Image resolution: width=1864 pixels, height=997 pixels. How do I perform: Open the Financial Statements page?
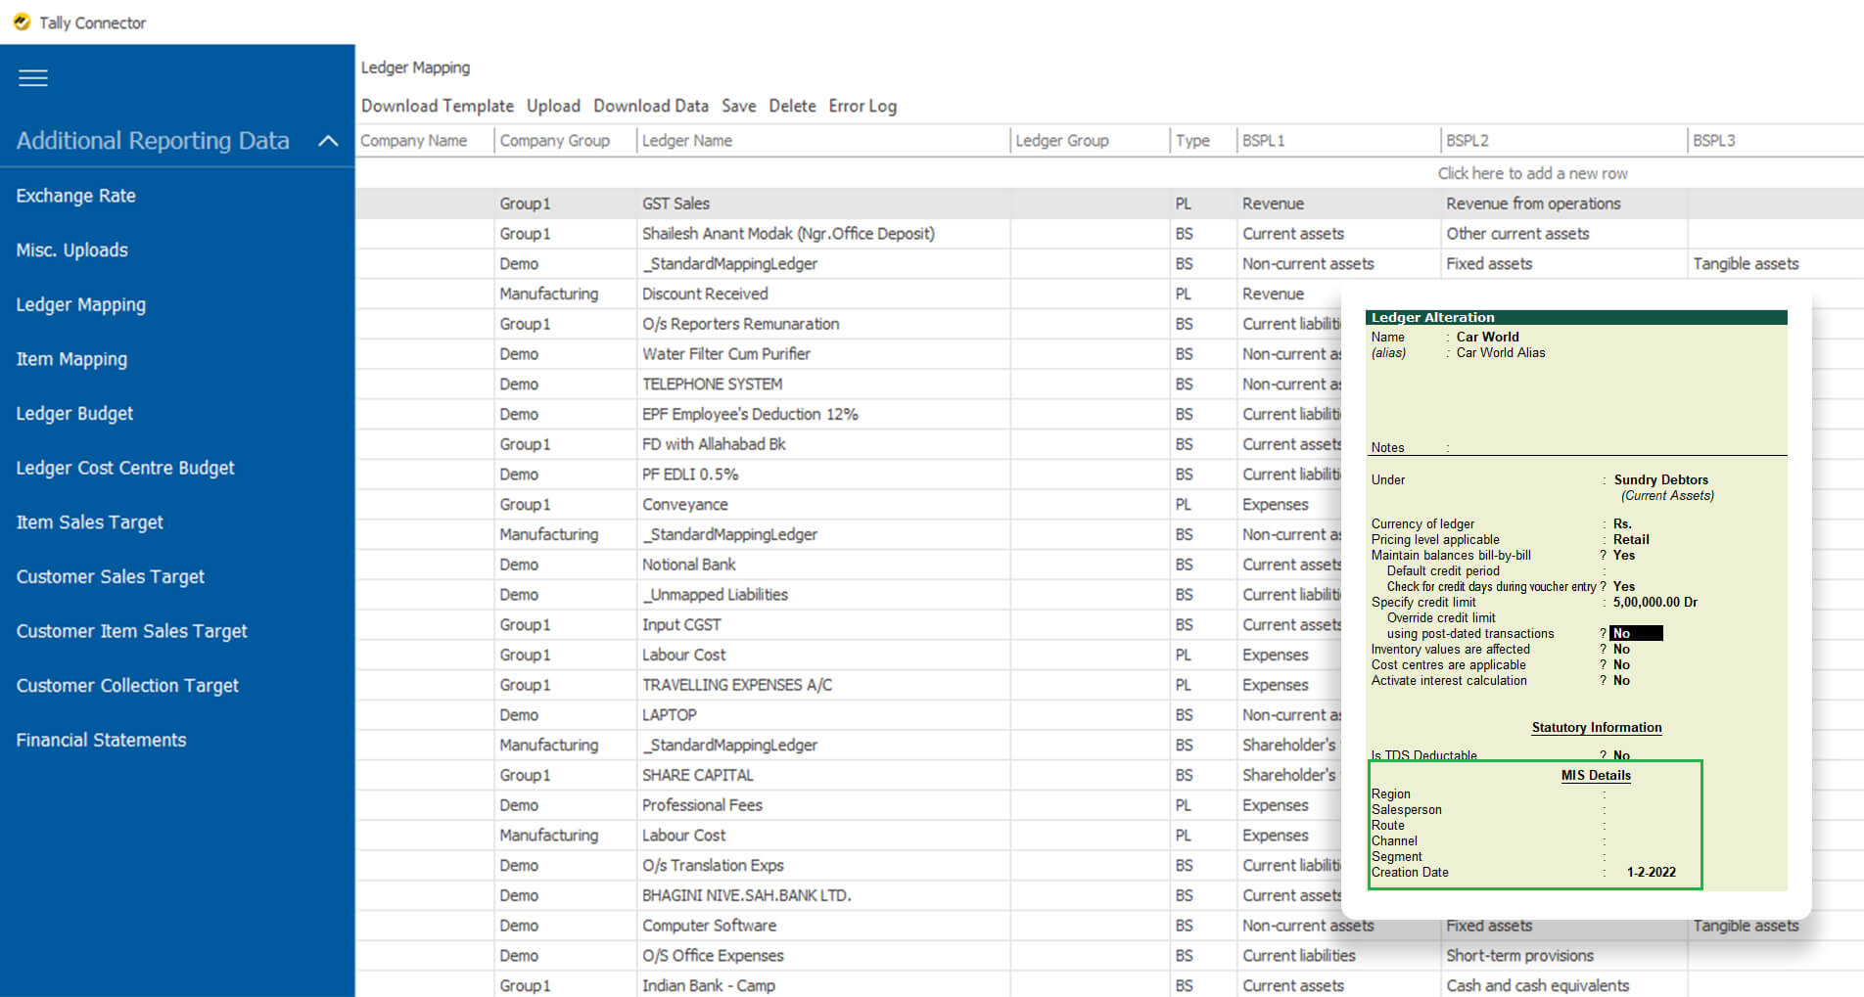point(101,740)
